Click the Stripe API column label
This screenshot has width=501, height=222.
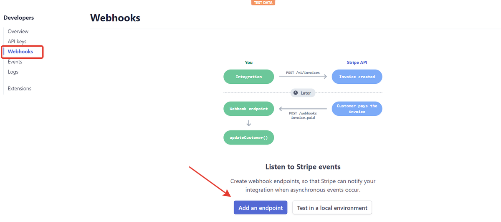(357, 62)
